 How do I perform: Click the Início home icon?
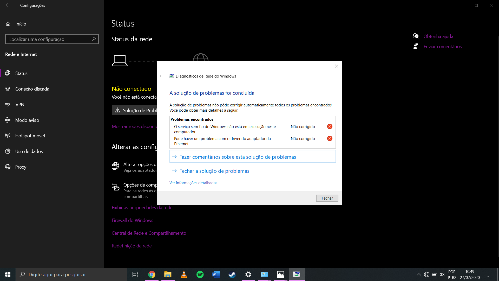[x=8, y=24]
